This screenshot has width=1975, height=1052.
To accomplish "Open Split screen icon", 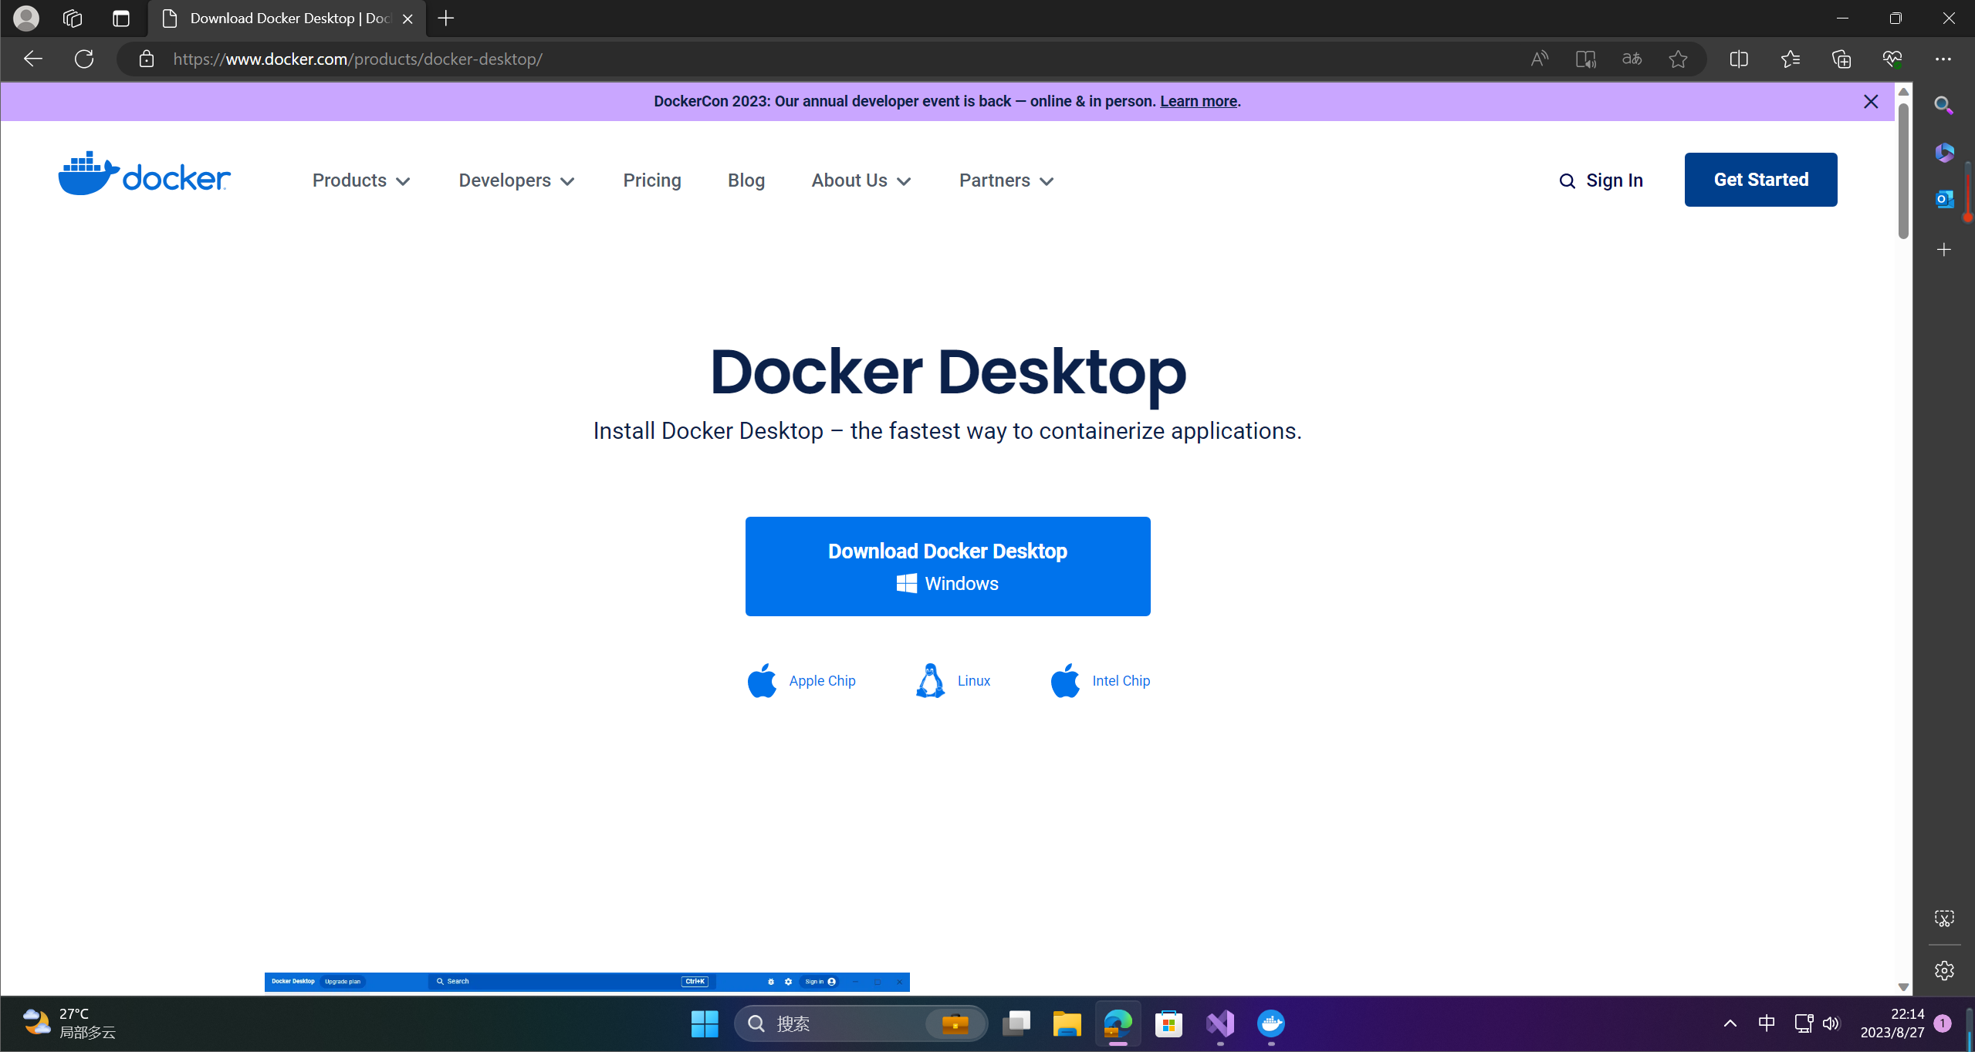I will (x=1739, y=59).
